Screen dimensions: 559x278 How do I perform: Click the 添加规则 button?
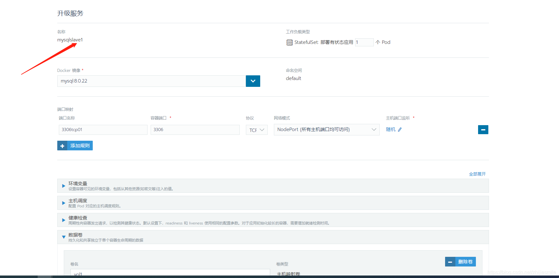(x=75, y=146)
